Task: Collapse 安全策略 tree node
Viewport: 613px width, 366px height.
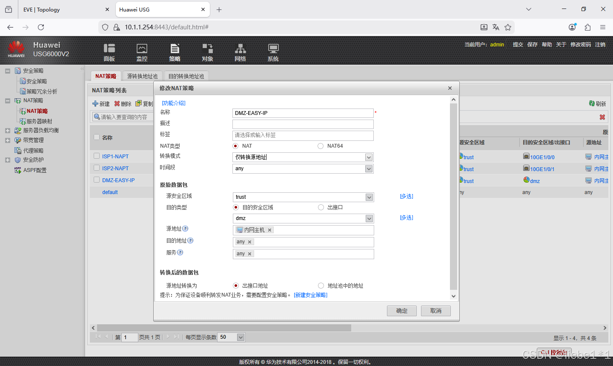Action: [x=8, y=71]
